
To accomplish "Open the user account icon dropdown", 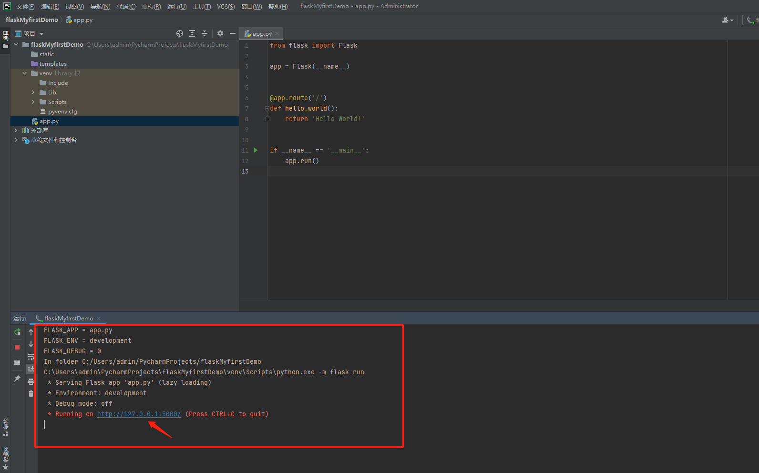I will 728,20.
